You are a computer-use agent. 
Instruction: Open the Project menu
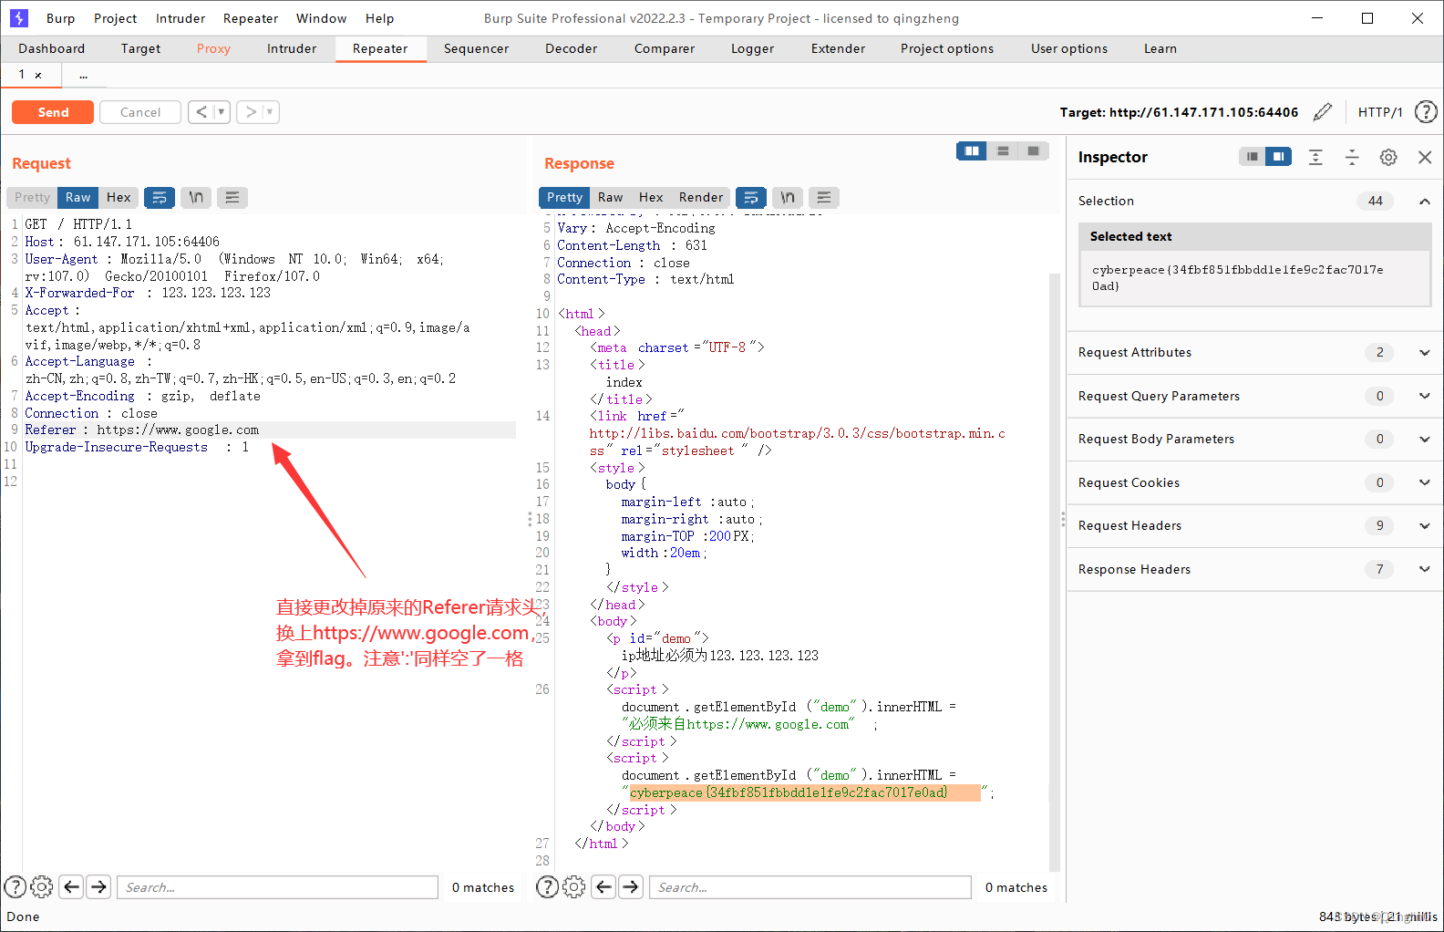(x=115, y=18)
